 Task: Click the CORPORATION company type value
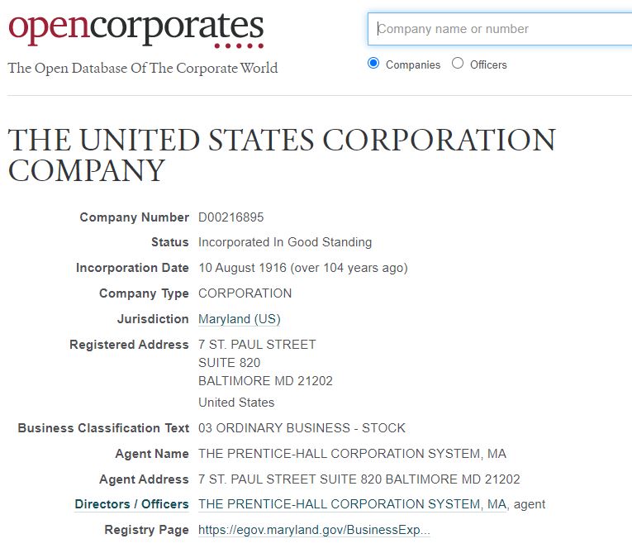(x=245, y=293)
